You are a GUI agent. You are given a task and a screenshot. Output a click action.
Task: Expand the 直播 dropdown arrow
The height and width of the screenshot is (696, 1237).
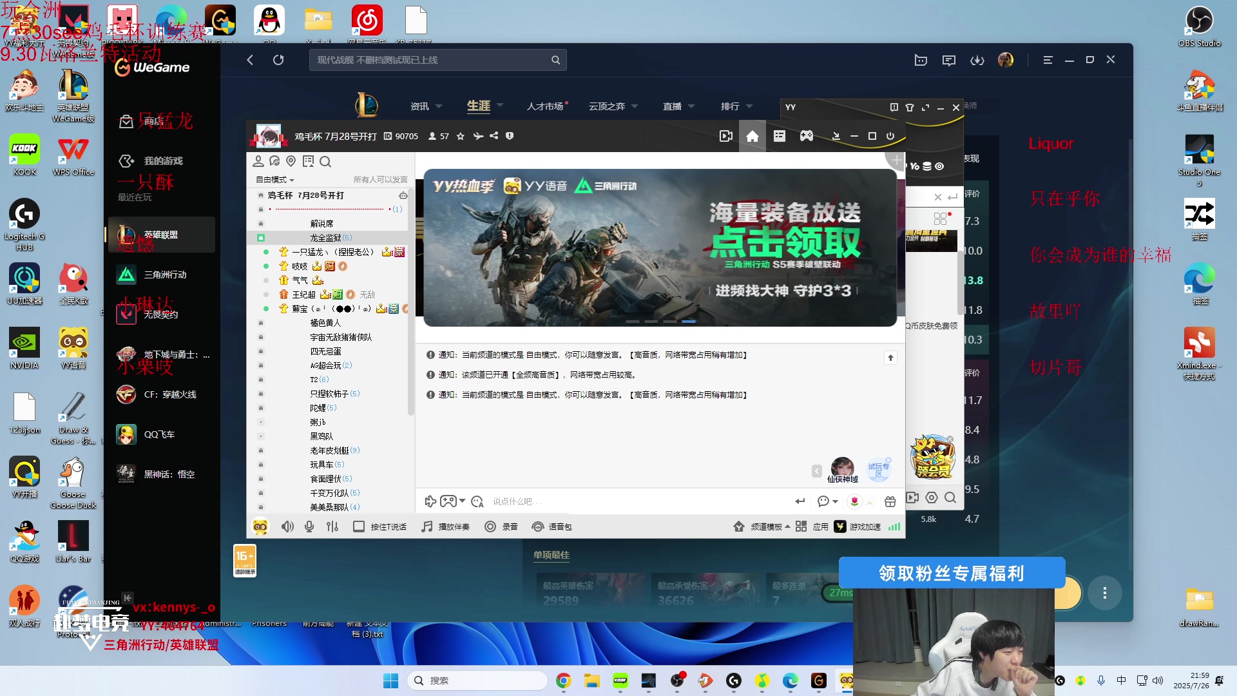(691, 106)
